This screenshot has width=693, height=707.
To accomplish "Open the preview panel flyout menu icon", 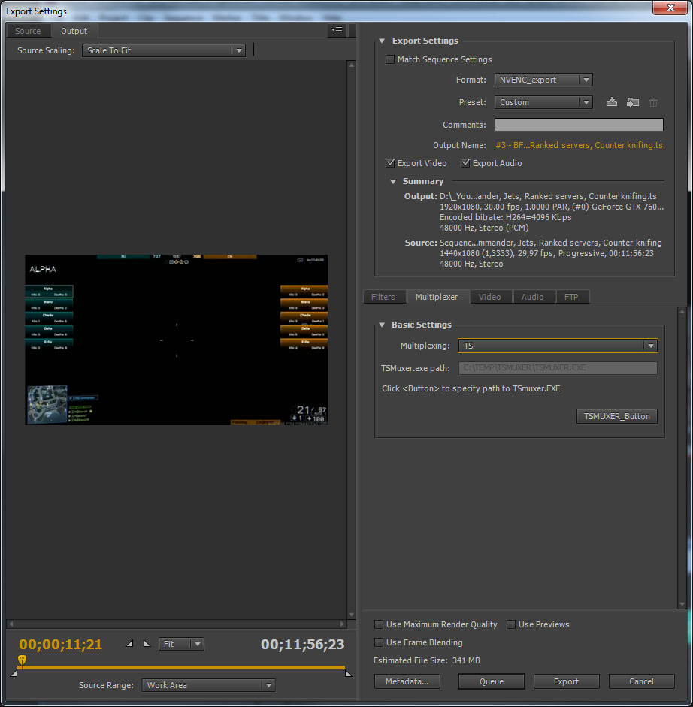I will 337,30.
